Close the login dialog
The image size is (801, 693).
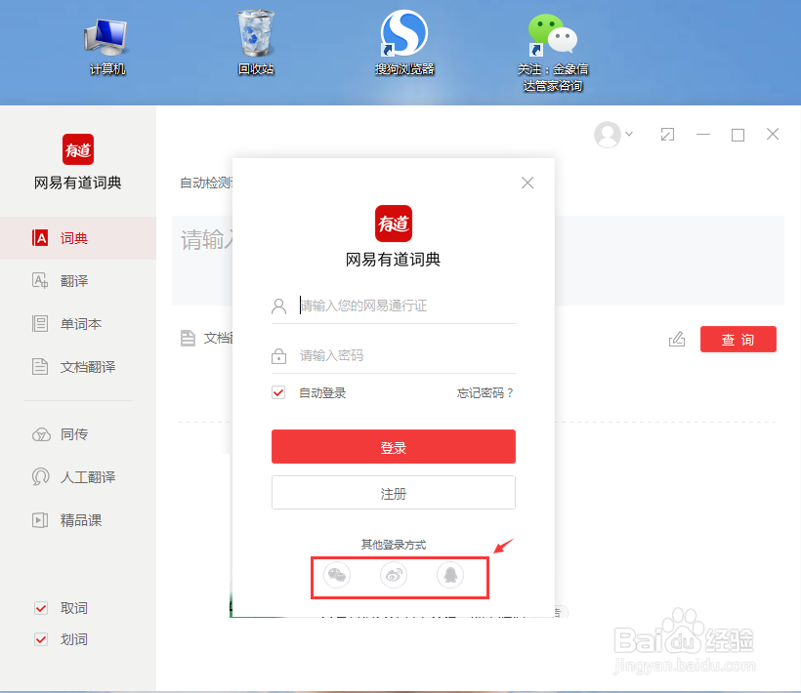pyautogui.click(x=527, y=183)
